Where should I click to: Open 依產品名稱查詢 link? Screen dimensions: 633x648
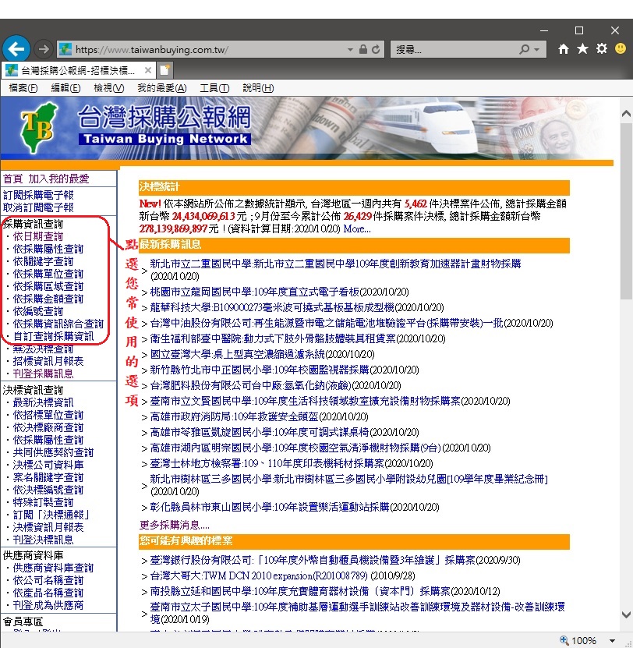tap(48, 592)
